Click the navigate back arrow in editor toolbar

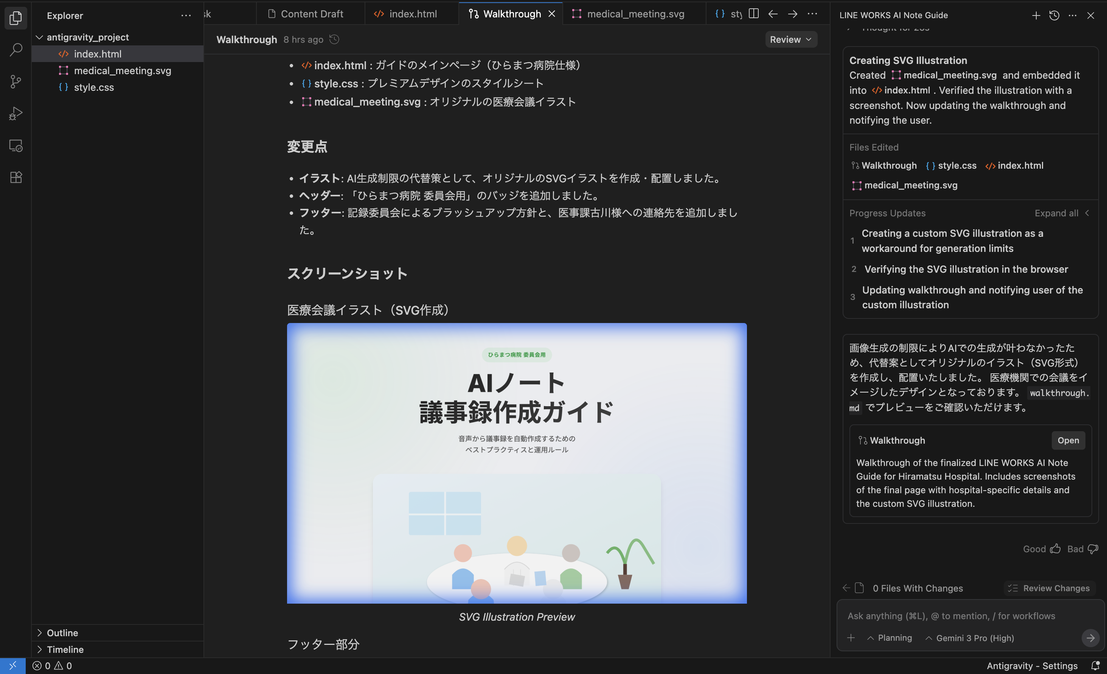pos(773,14)
